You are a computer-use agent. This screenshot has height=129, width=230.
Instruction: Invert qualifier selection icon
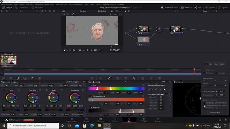tap(170, 89)
